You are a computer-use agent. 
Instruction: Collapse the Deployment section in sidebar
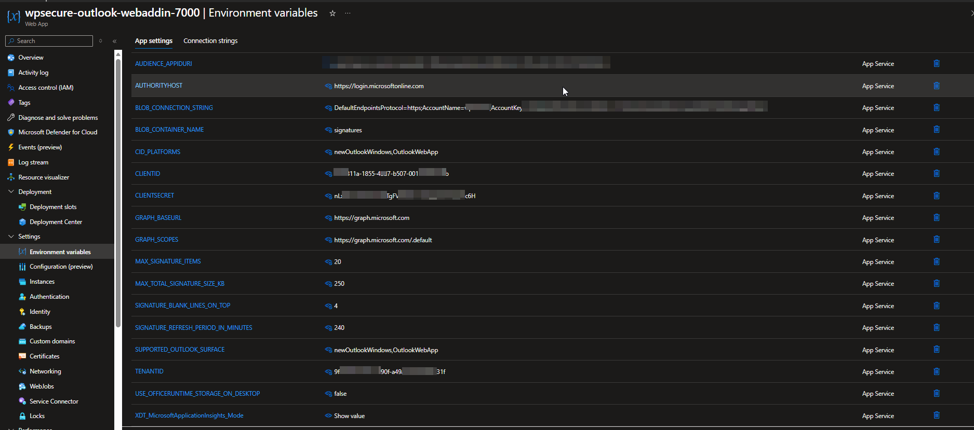pyautogui.click(x=11, y=192)
